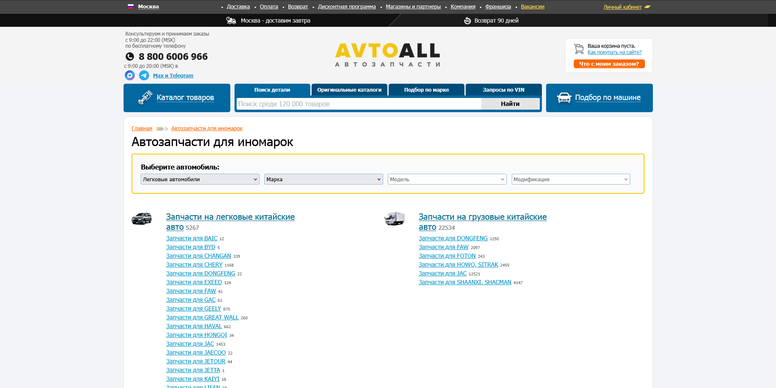Screen dimensions: 776x388
Task: Open Запчасти для GREAT WALL link
Action: point(202,317)
